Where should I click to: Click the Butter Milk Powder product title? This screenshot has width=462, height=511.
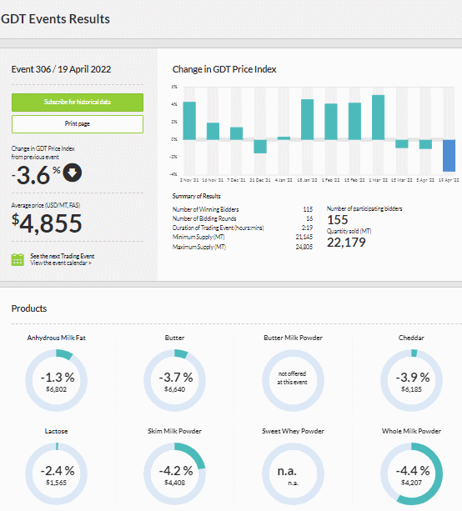coord(293,338)
